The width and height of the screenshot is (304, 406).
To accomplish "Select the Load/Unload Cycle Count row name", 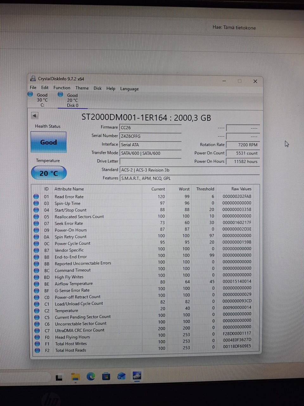I will tap(79, 304).
